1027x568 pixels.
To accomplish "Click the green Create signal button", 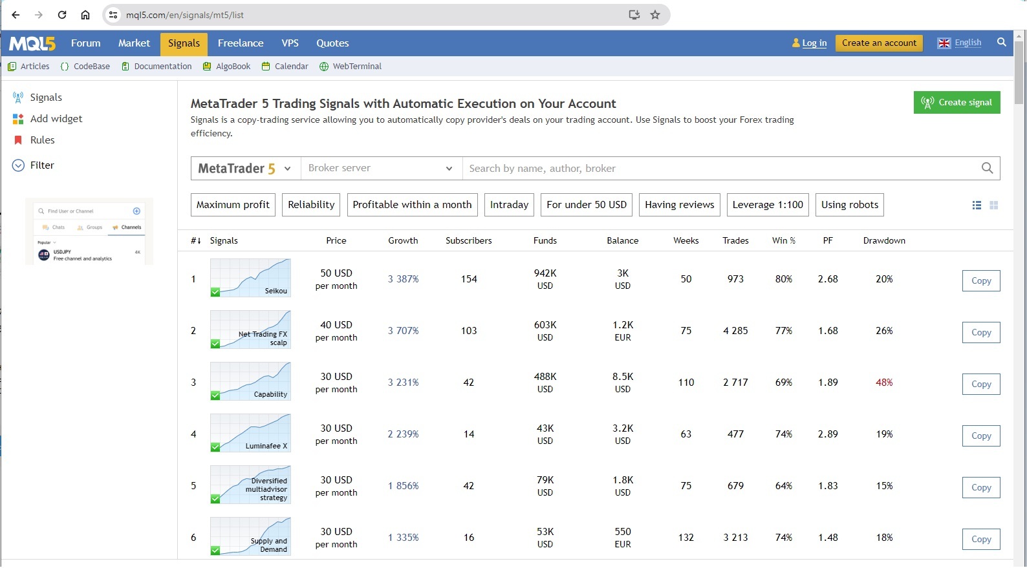I will click(x=957, y=103).
